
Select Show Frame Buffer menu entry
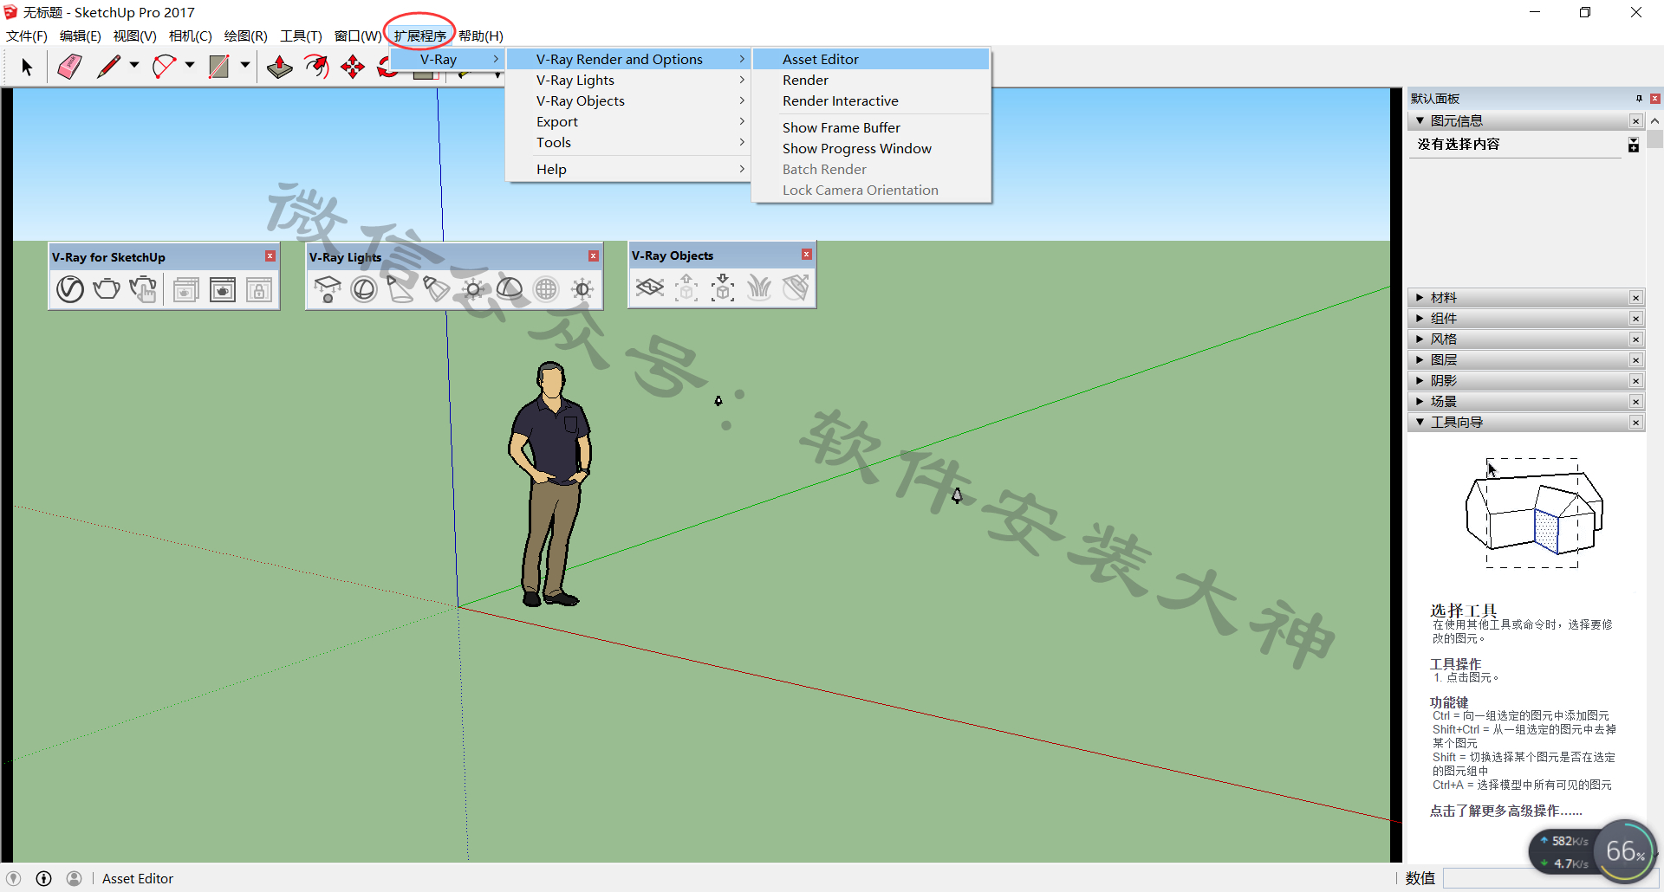click(871, 127)
